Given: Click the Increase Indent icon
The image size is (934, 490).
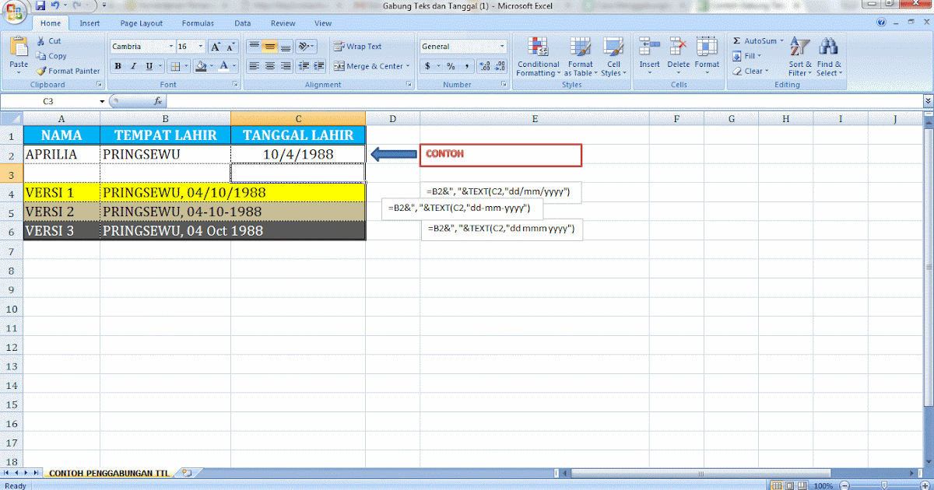Looking at the screenshot, I should tap(319, 66).
